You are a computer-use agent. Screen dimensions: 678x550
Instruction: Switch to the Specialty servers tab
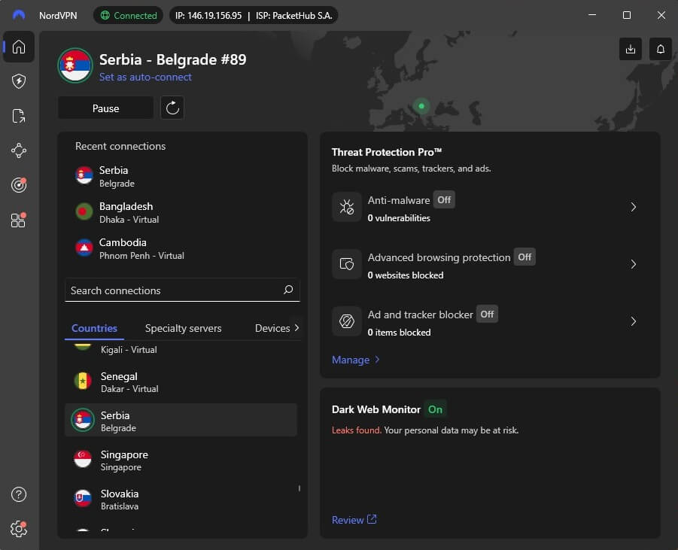pos(183,328)
